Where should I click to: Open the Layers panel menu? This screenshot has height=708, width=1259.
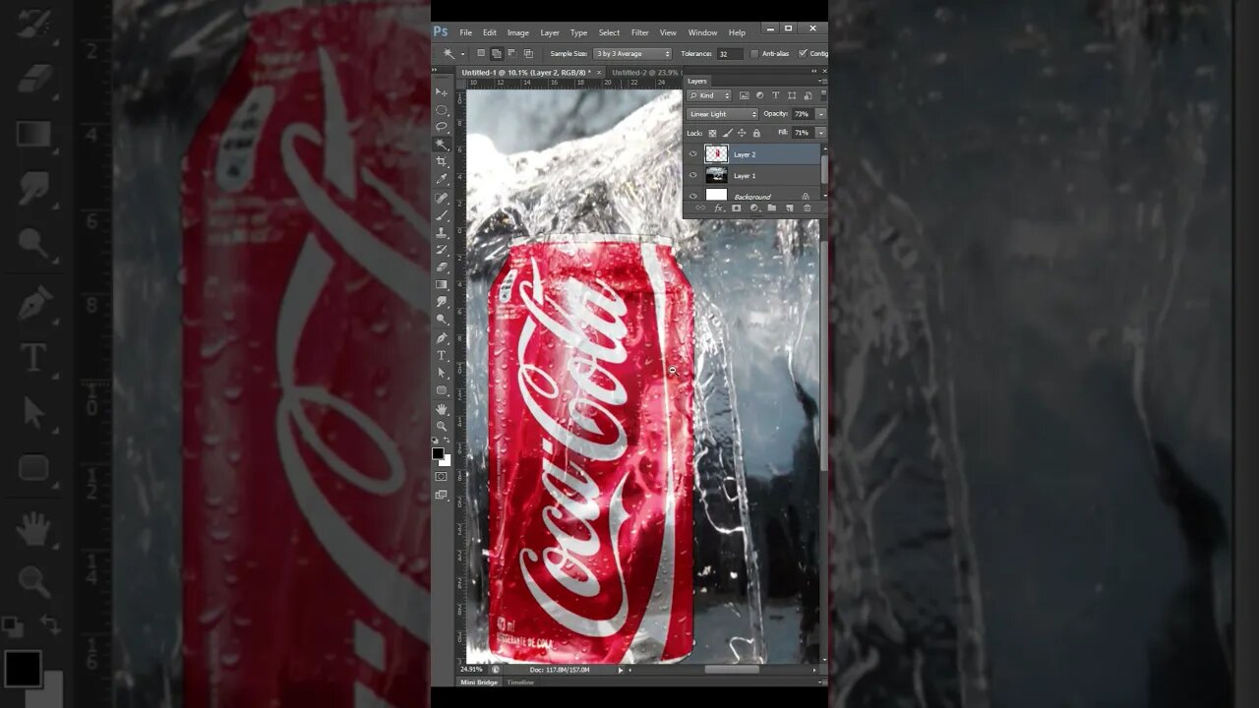click(x=822, y=81)
